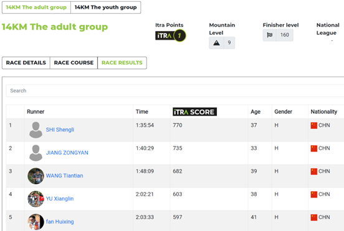Click the ITRA Points badge icon
The height and width of the screenshot is (231, 344).
click(x=171, y=35)
